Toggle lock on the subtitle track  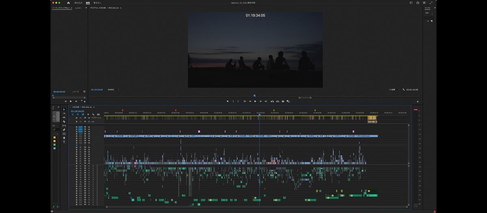pyautogui.click(x=77, y=118)
